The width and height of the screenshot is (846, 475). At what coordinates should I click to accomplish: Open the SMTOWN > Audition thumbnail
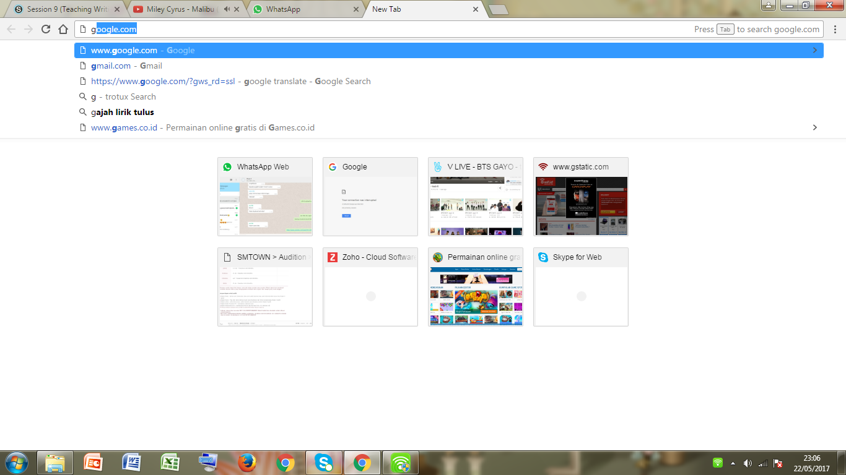(x=265, y=287)
